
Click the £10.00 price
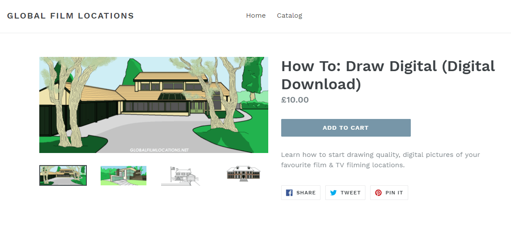coord(295,100)
